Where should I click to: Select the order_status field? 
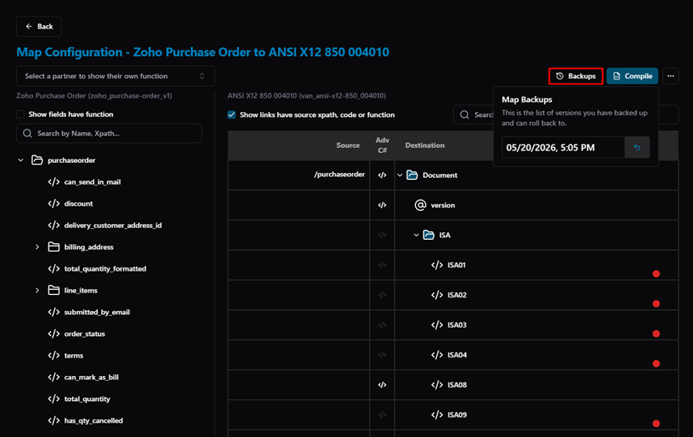point(85,333)
